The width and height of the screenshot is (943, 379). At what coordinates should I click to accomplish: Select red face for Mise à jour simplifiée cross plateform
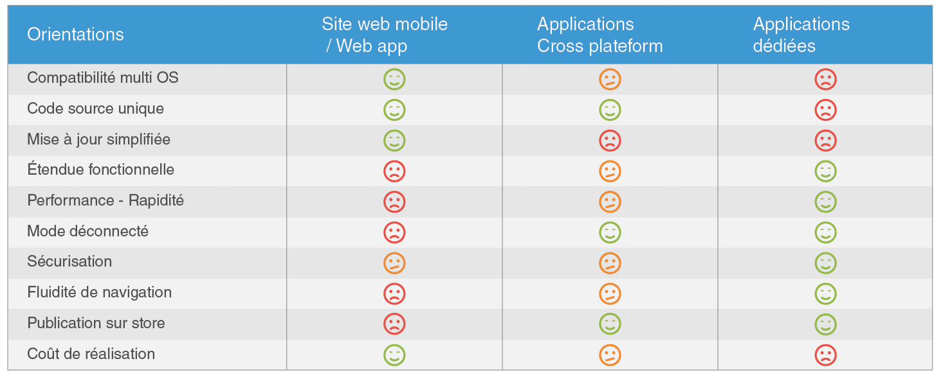(x=610, y=141)
